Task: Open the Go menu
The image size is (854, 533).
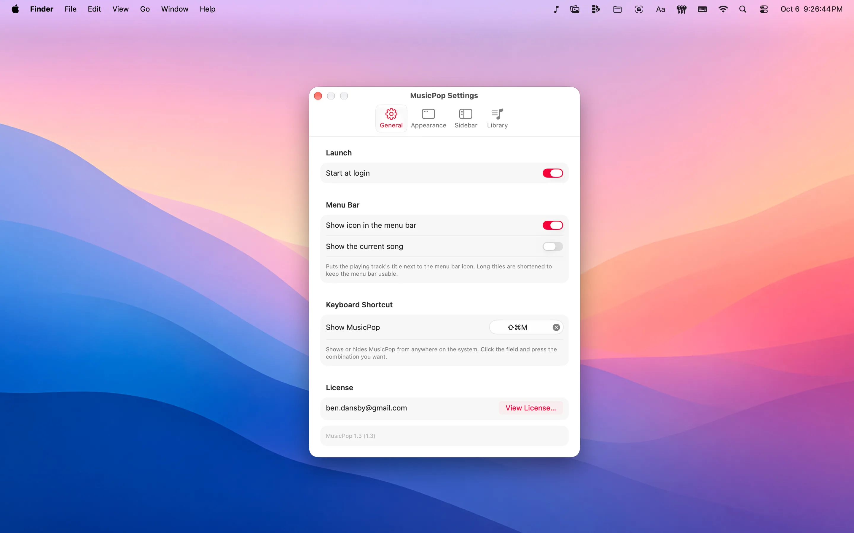Action: [145, 9]
